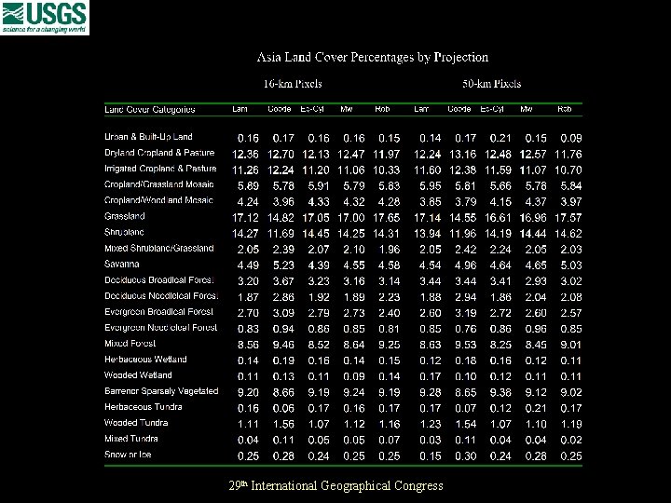Select the "Urban & Built-Up Land" row label
Screen dimensions: 671x503
click(148, 136)
